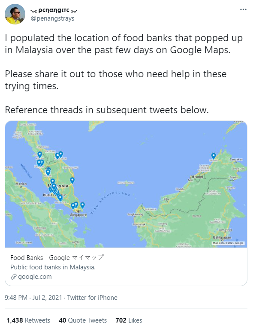Select the Perak food bank map pin
253x329 pixels.
[48, 172]
